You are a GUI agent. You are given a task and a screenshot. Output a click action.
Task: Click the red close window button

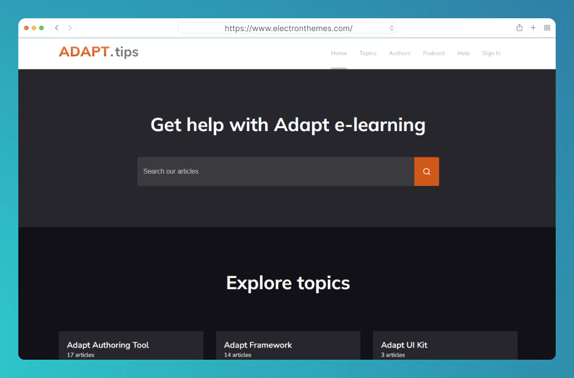tap(26, 28)
